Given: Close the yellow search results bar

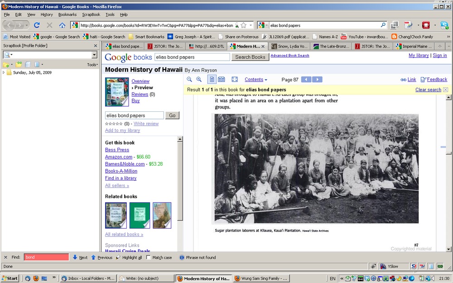Looking at the screenshot, I should coord(445,90).
